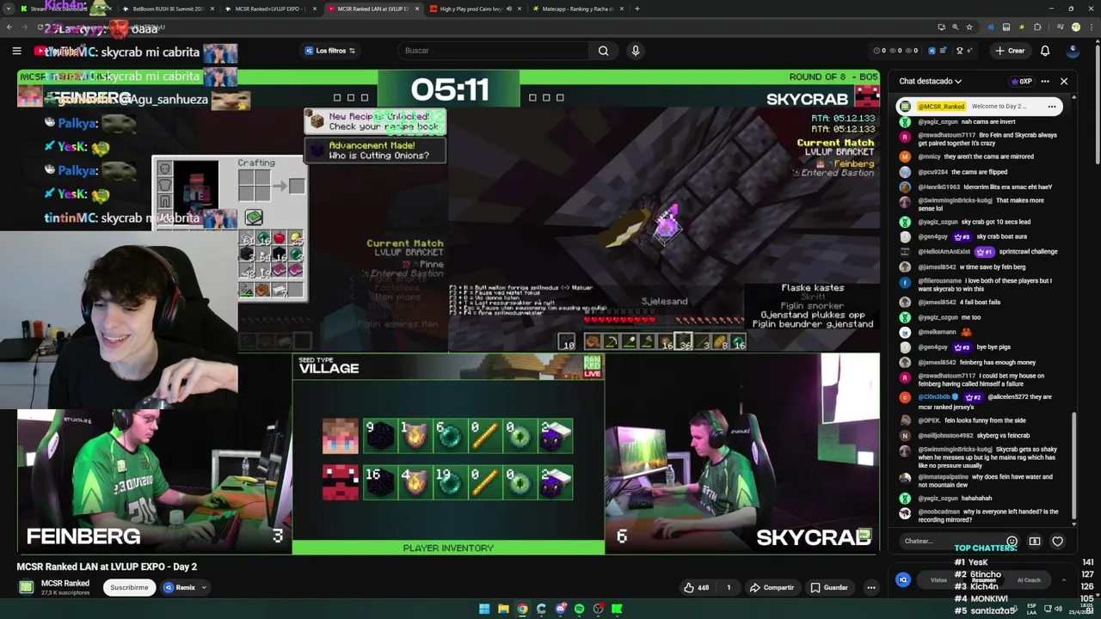Viewport: 1101px width, 619px height.
Task: Start voice search with the microphone icon
Action: tap(636, 51)
